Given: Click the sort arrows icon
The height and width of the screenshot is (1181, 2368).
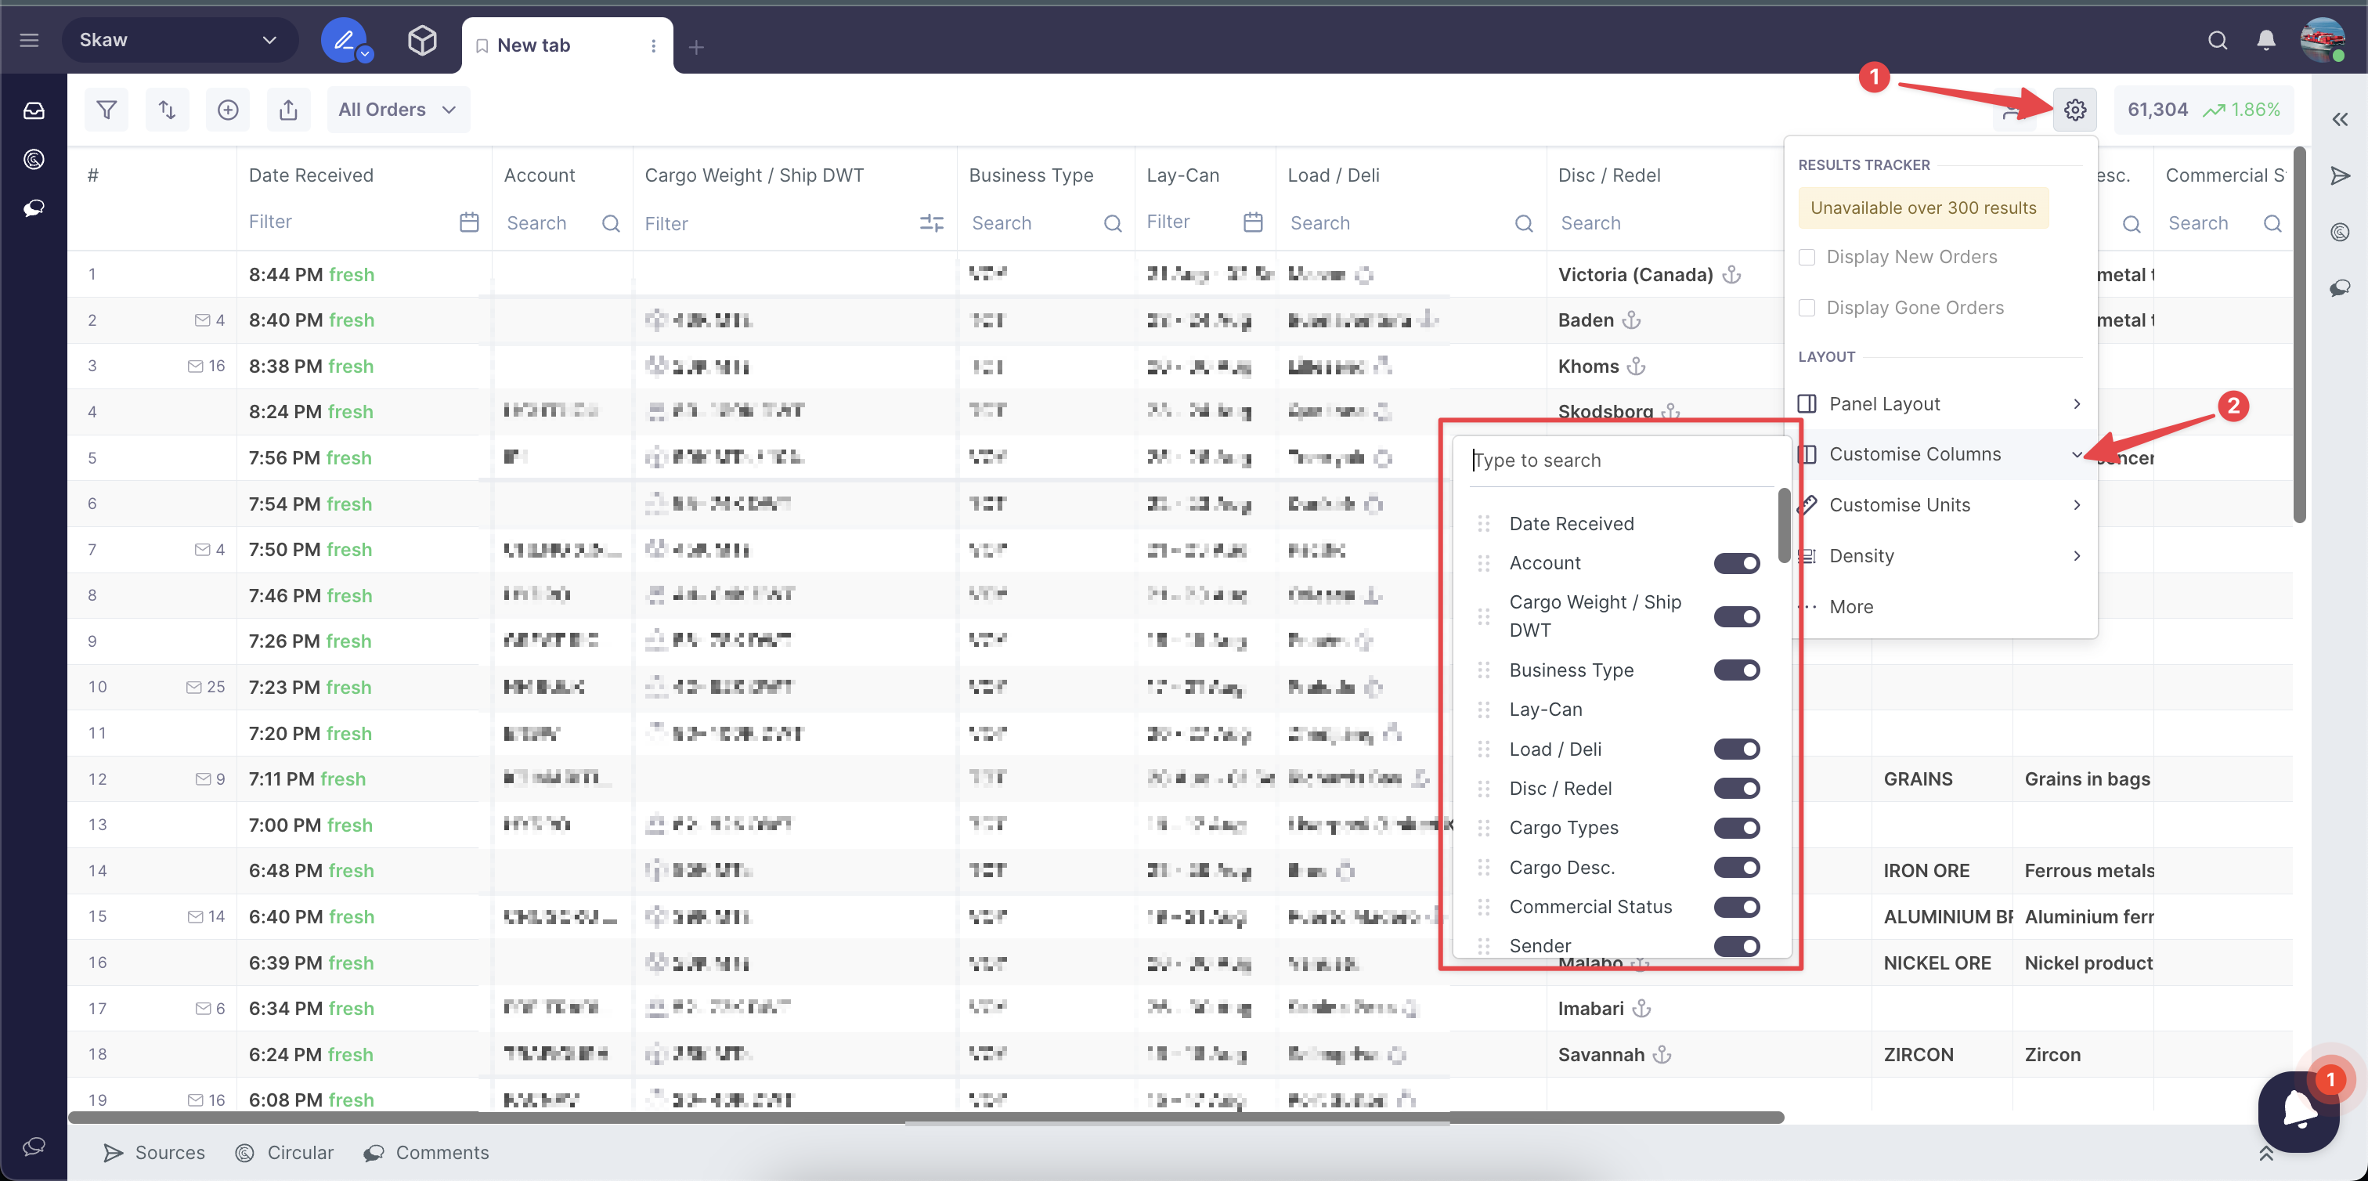Looking at the screenshot, I should [x=168, y=110].
